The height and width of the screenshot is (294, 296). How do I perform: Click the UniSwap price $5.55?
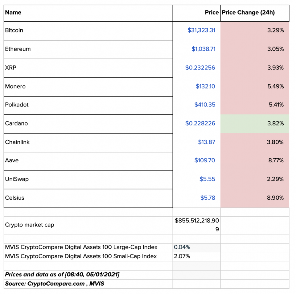(207, 179)
